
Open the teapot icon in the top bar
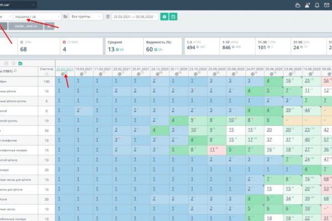click(x=298, y=6)
